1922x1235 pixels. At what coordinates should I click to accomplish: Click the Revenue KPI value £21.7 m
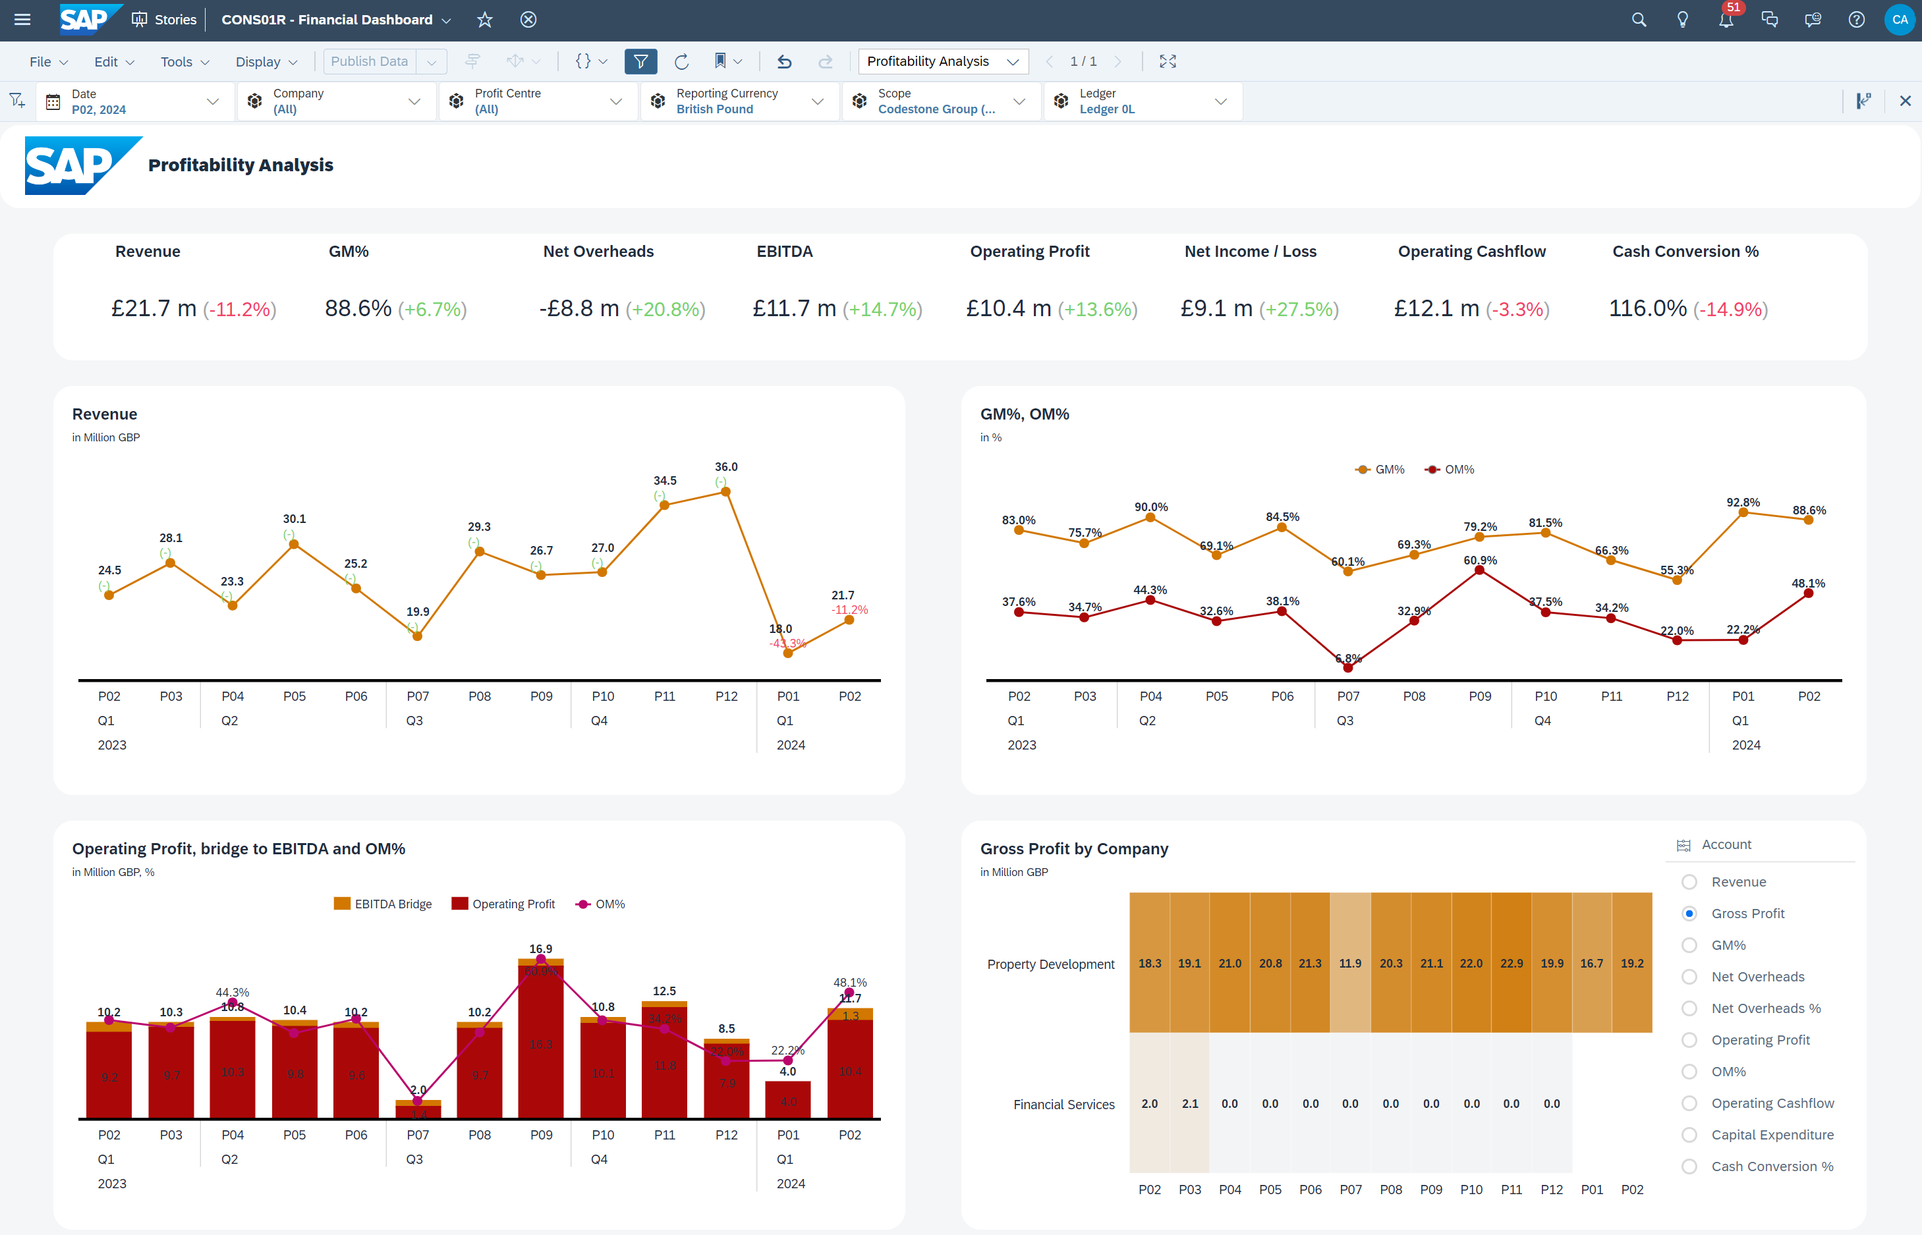(154, 309)
